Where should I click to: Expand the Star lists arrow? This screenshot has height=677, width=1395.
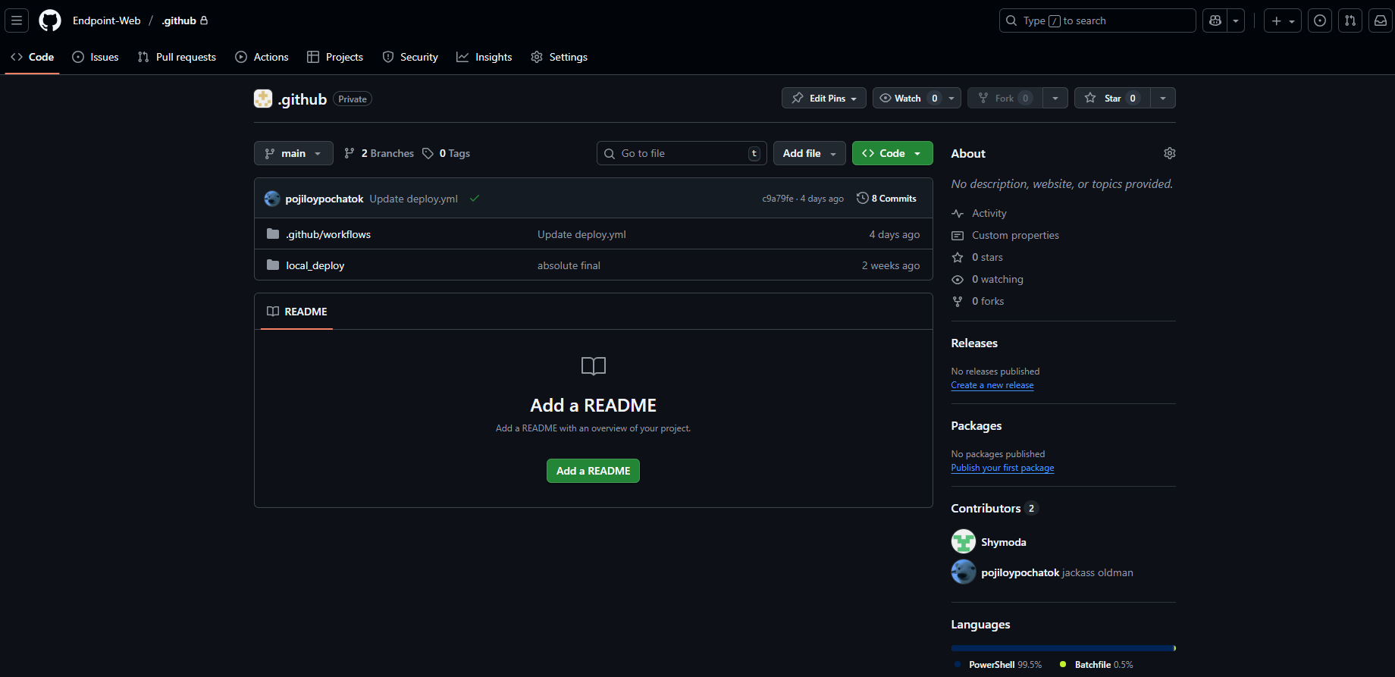click(x=1163, y=98)
